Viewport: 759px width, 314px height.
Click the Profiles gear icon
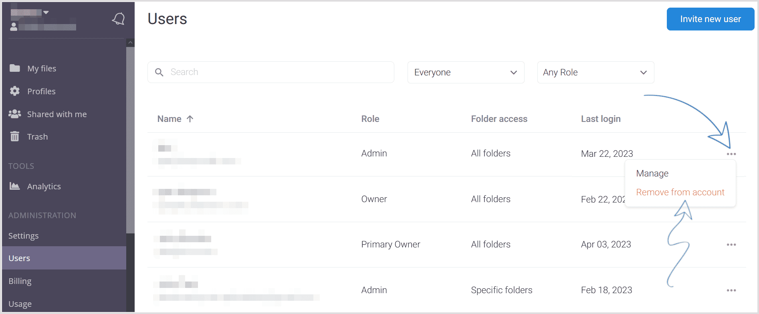(x=15, y=91)
